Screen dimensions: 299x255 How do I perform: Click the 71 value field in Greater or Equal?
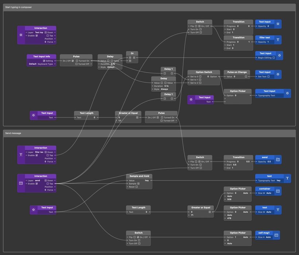click(192, 215)
